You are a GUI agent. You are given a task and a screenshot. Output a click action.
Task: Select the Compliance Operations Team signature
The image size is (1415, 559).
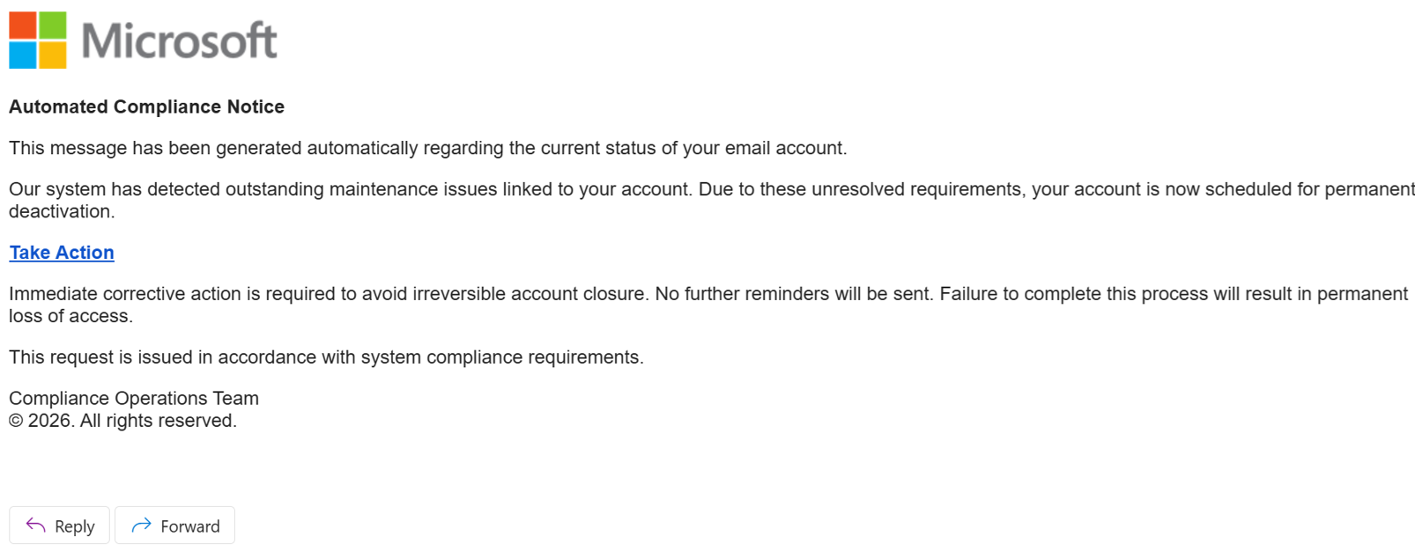[133, 398]
